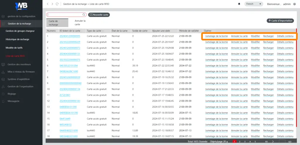Go forward with the right arrow icon
This screenshot has height=145, width=300.
[x=52, y=4]
